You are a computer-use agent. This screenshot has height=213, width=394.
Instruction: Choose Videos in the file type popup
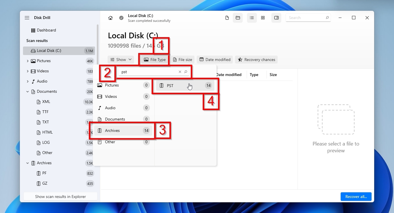coord(123,97)
